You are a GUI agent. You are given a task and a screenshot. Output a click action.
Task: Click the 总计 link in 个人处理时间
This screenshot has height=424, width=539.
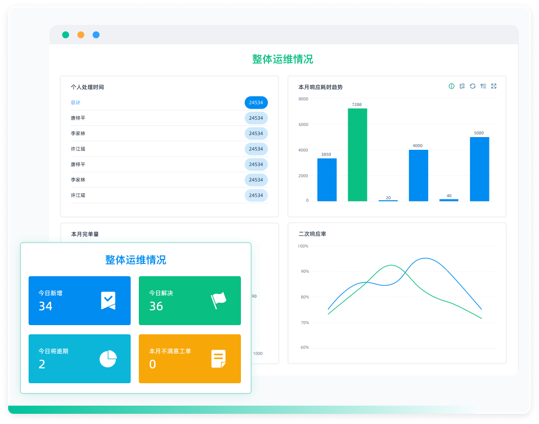click(76, 102)
